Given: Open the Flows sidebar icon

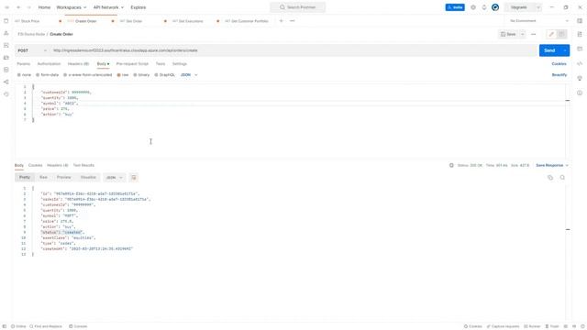Looking at the screenshot, I should click(x=6, y=82).
